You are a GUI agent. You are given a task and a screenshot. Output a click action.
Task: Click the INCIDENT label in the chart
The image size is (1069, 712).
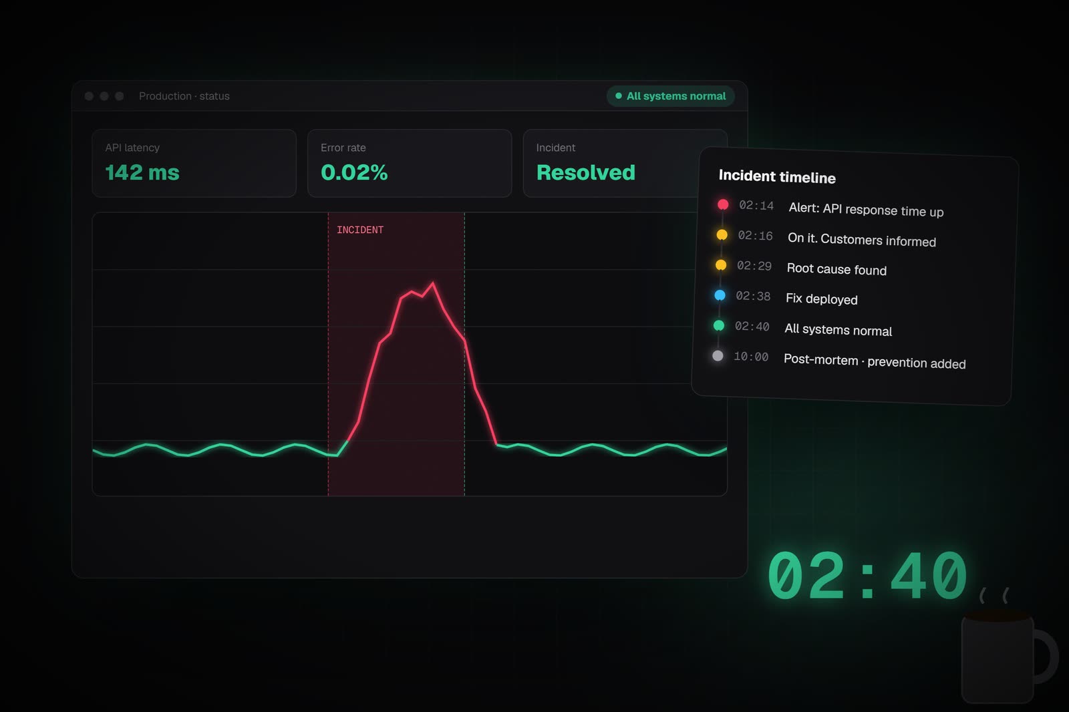coord(360,230)
